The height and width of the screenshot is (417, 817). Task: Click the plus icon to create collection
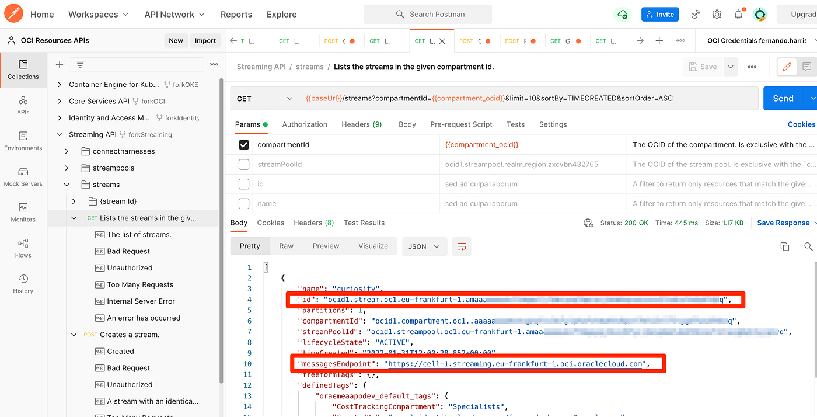pos(59,64)
